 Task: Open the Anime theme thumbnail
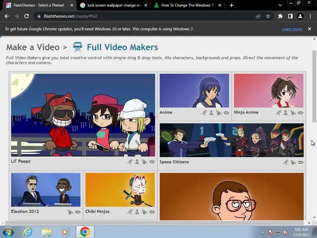pyautogui.click(x=194, y=90)
